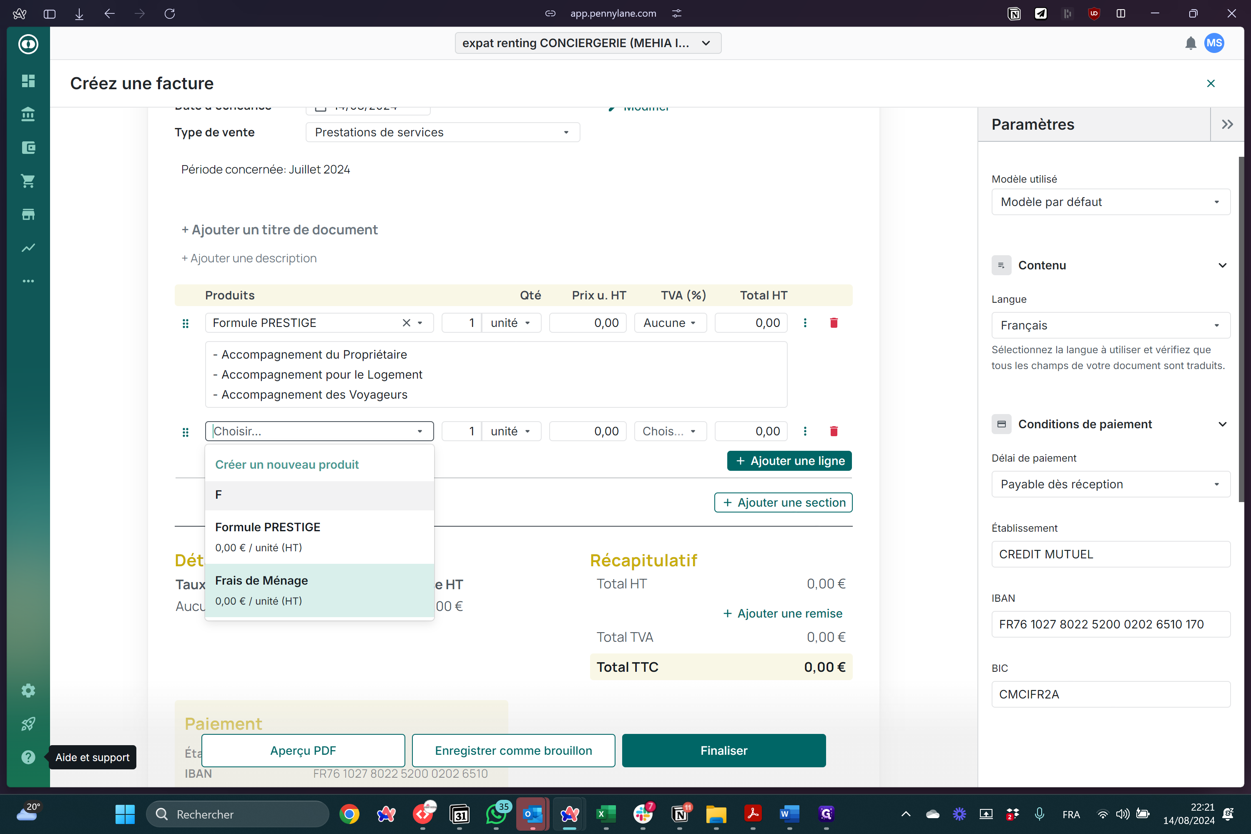Open the MS user avatar menu
This screenshot has width=1251, height=834.
pos(1214,43)
